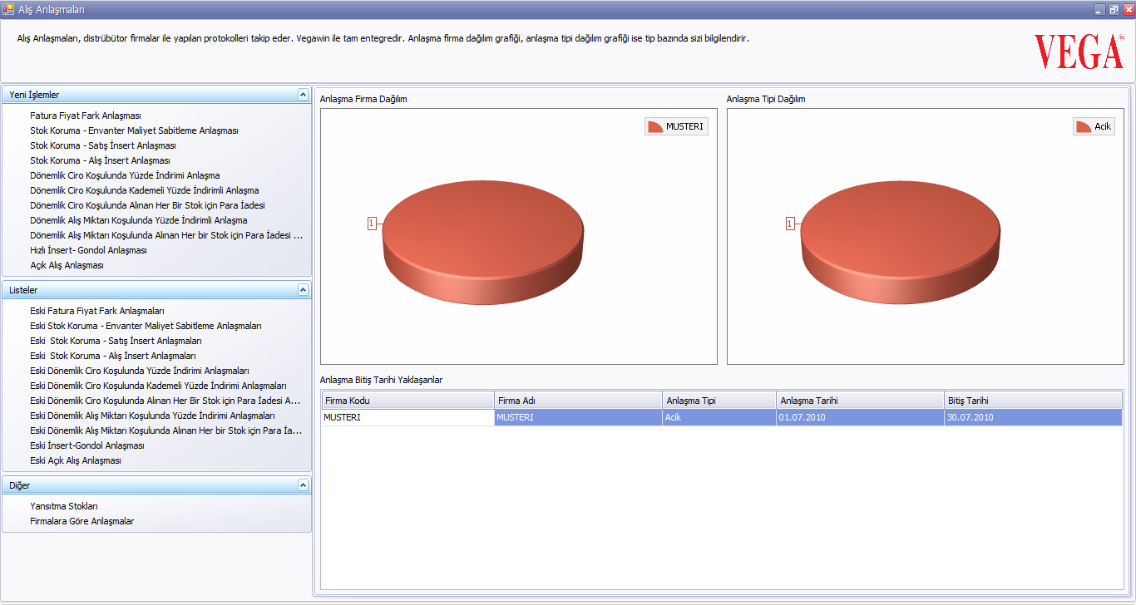
Task: Click the 1 data label on firma chart
Action: tap(372, 223)
